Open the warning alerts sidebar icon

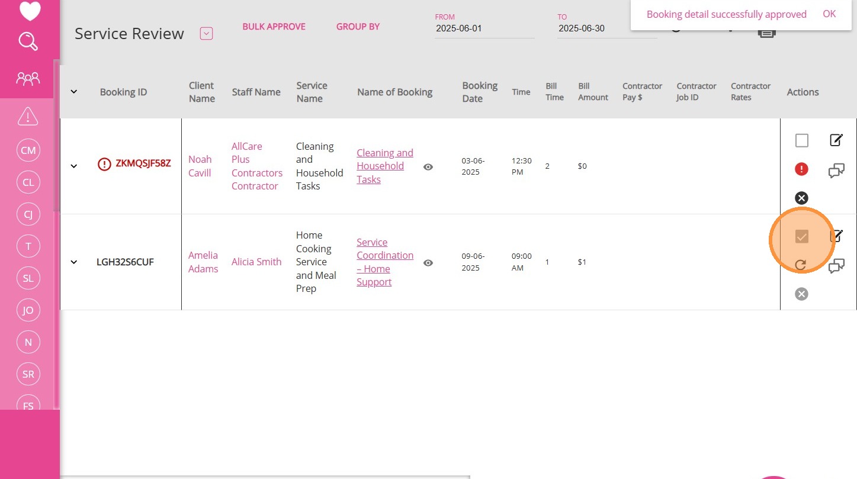[28, 117]
